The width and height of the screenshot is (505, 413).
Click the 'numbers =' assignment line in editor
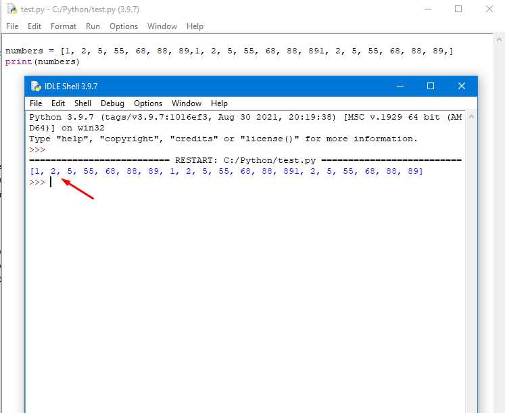(x=229, y=51)
